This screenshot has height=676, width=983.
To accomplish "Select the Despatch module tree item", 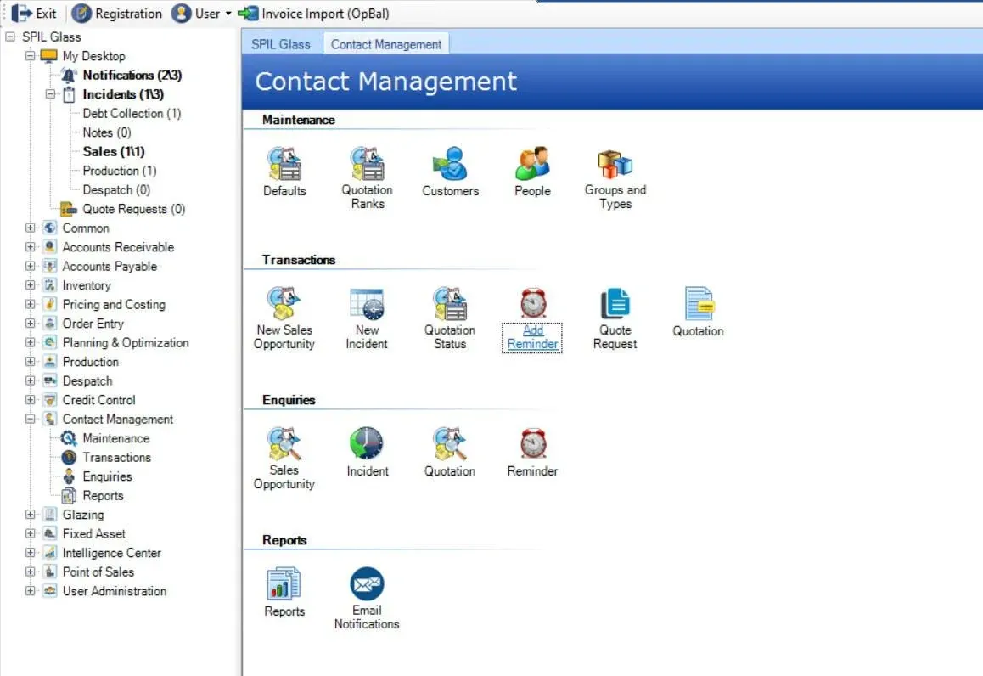I will tap(87, 381).
